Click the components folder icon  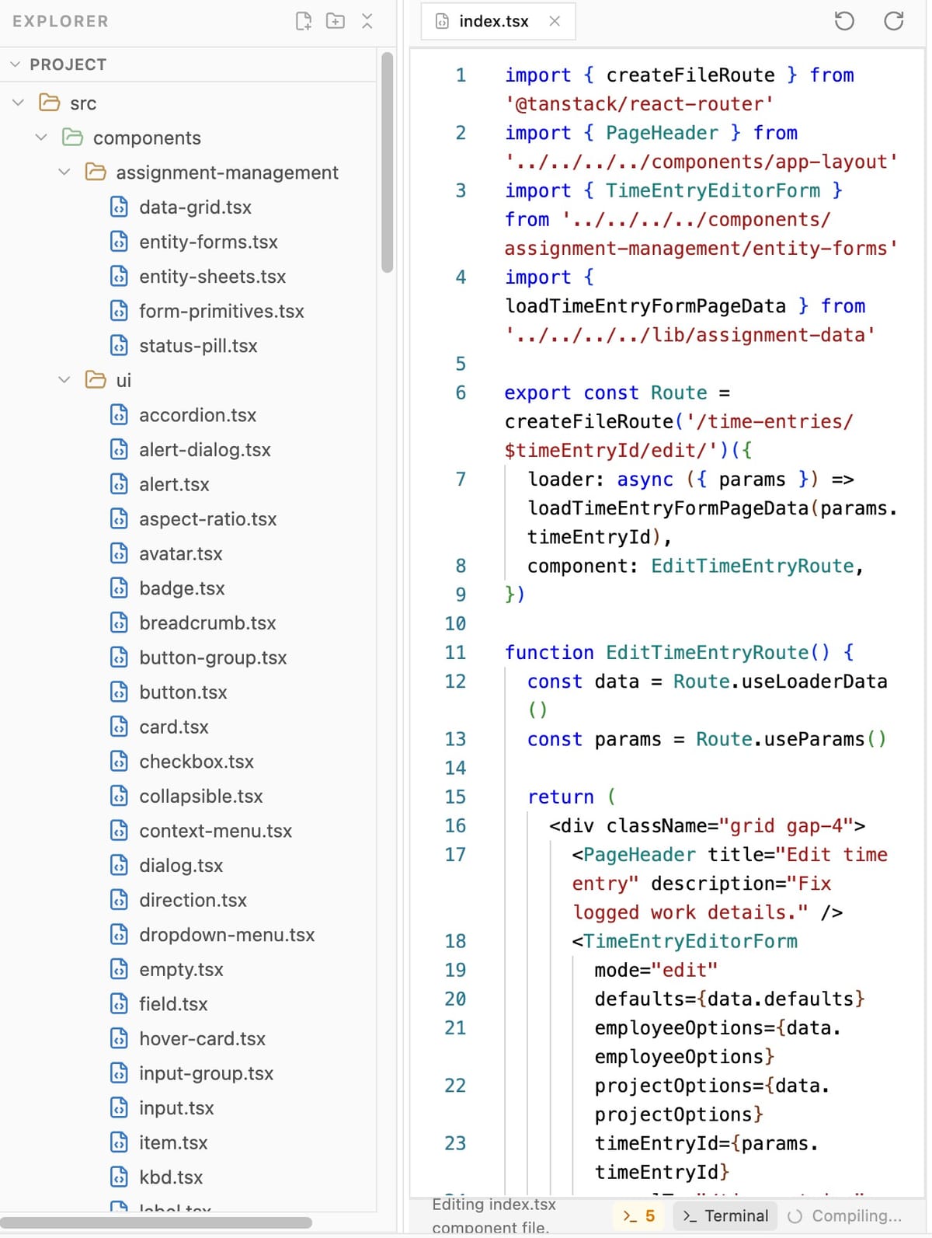pyautogui.click(x=73, y=138)
